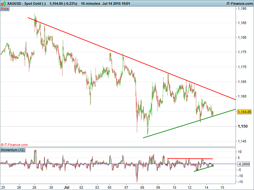Open the 15 minutes timeframe selector
Viewport: 254px width, 190px height.
click(90, 3)
